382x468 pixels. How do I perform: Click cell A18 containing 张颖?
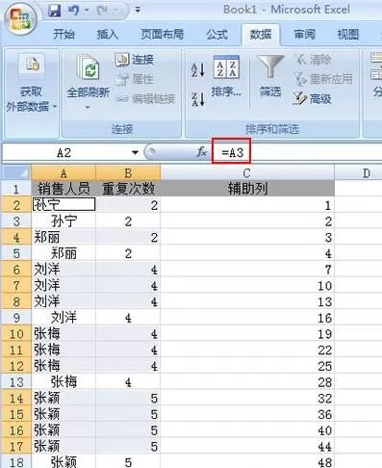pos(64,461)
